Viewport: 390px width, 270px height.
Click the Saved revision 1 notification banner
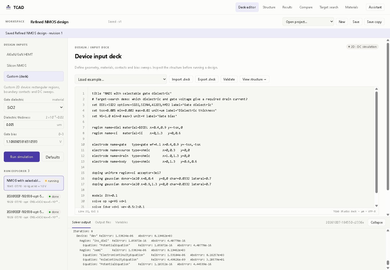coord(195,33)
